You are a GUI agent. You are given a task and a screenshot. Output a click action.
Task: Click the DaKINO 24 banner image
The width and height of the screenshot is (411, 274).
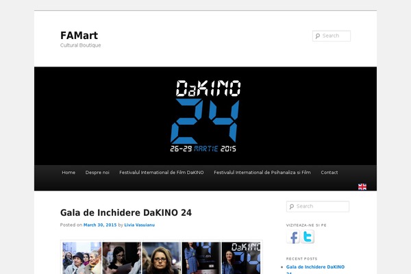click(x=206, y=115)
